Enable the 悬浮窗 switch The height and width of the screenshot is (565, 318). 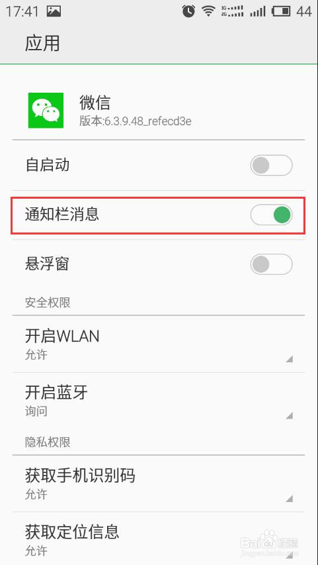click(x=271, y=264)
